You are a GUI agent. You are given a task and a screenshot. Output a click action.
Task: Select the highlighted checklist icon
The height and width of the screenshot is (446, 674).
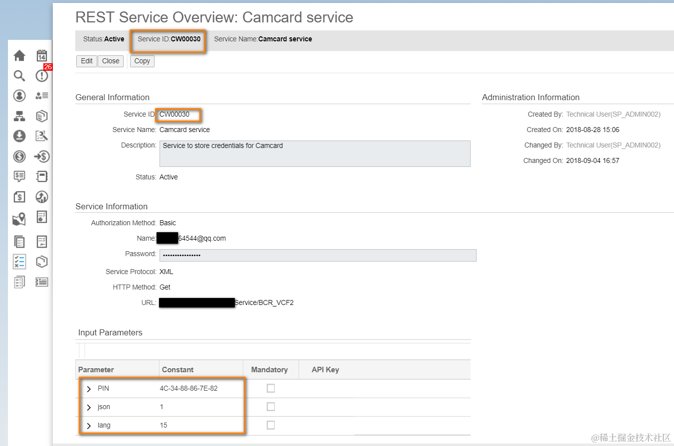click(19, 262)
